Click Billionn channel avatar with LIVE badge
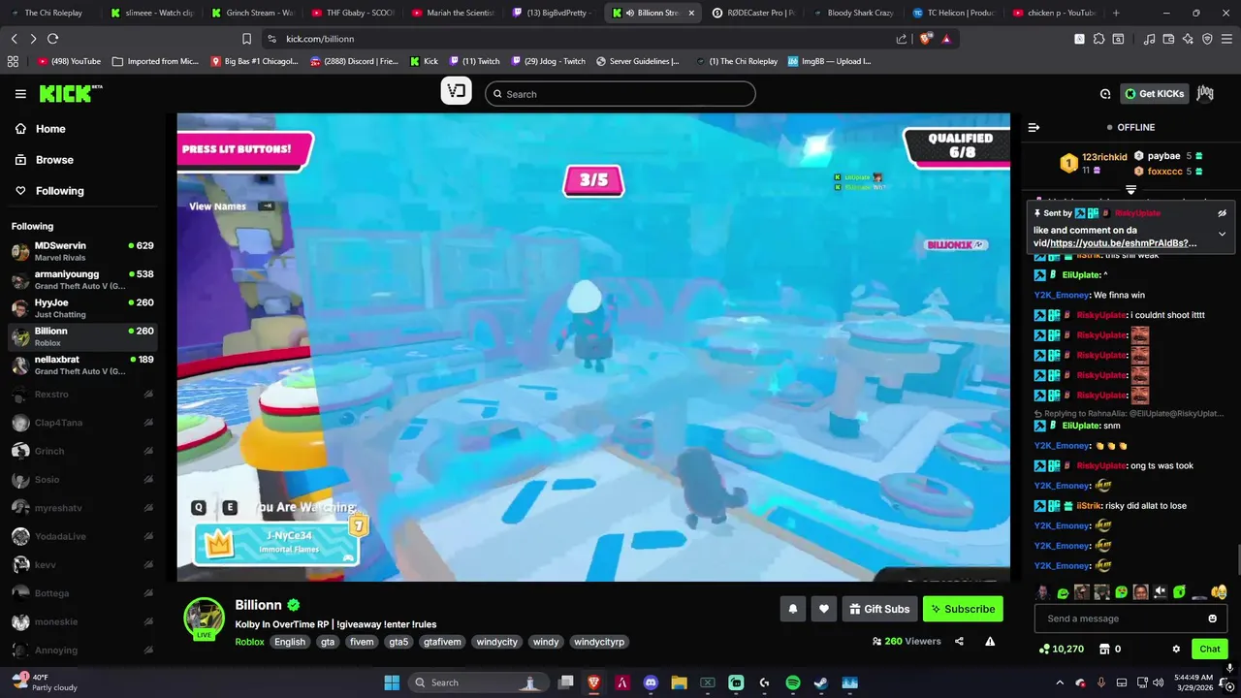 click(205, 618)
